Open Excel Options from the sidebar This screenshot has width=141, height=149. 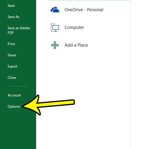pyautogui.click(x=14, y=107)
